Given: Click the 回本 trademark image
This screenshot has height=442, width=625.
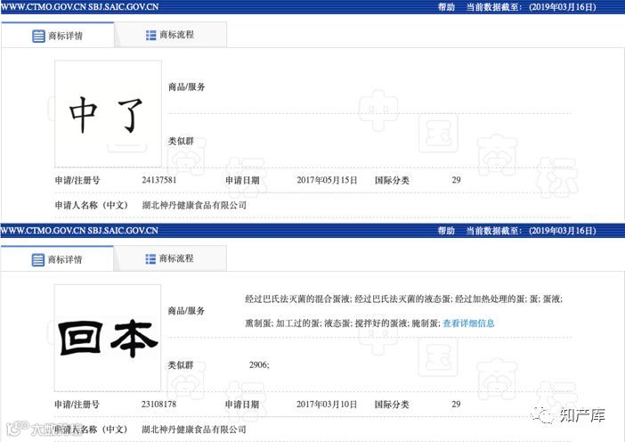Looking at the screenshot, I should 108,338.
